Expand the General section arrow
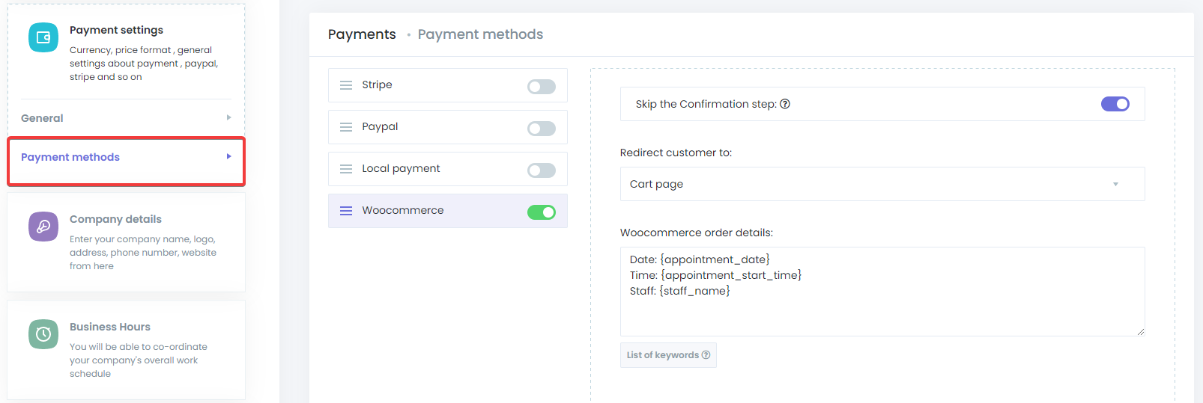Viewport: 1203px width, 403px height. [228, 117]
